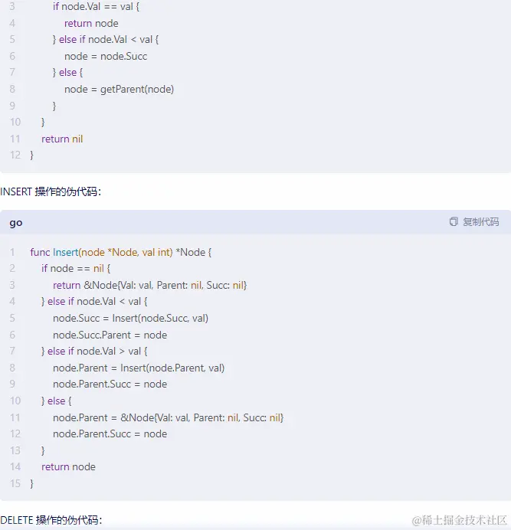
Task: Click line number 15 in Insert block
Action: [x=15, y=484]
